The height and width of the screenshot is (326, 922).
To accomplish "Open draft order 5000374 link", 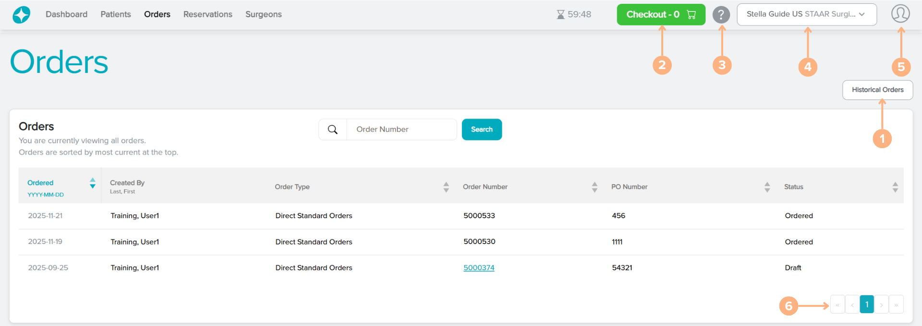I will point(479,268).
